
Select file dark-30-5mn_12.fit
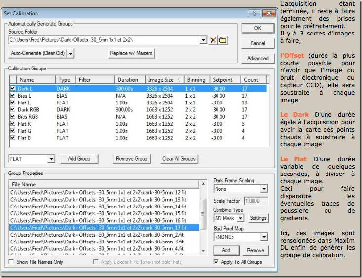pyautogui.click(x=98, y=192)
